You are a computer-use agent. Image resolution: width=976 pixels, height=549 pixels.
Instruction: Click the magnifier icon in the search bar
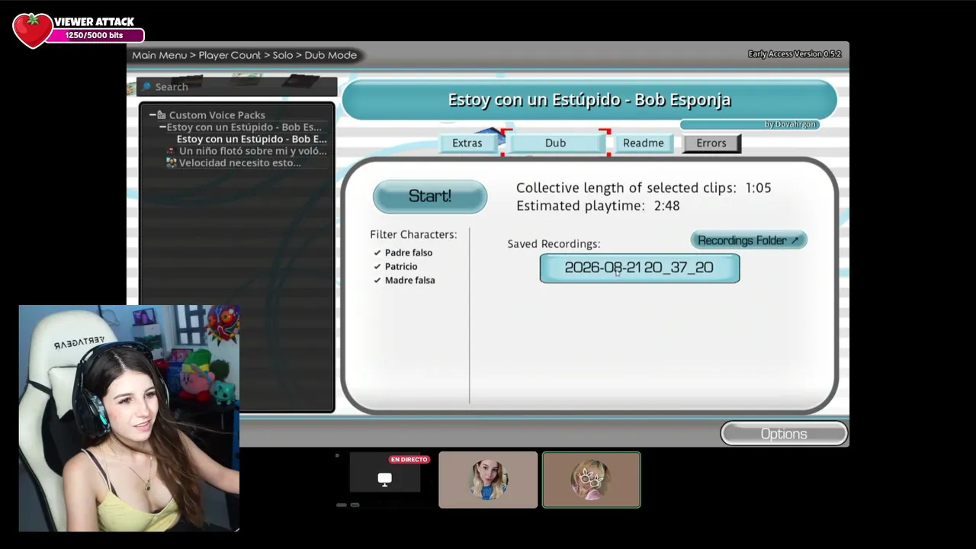click(x=147, y=87)
